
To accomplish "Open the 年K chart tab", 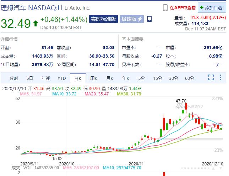I will click(126, 78).
